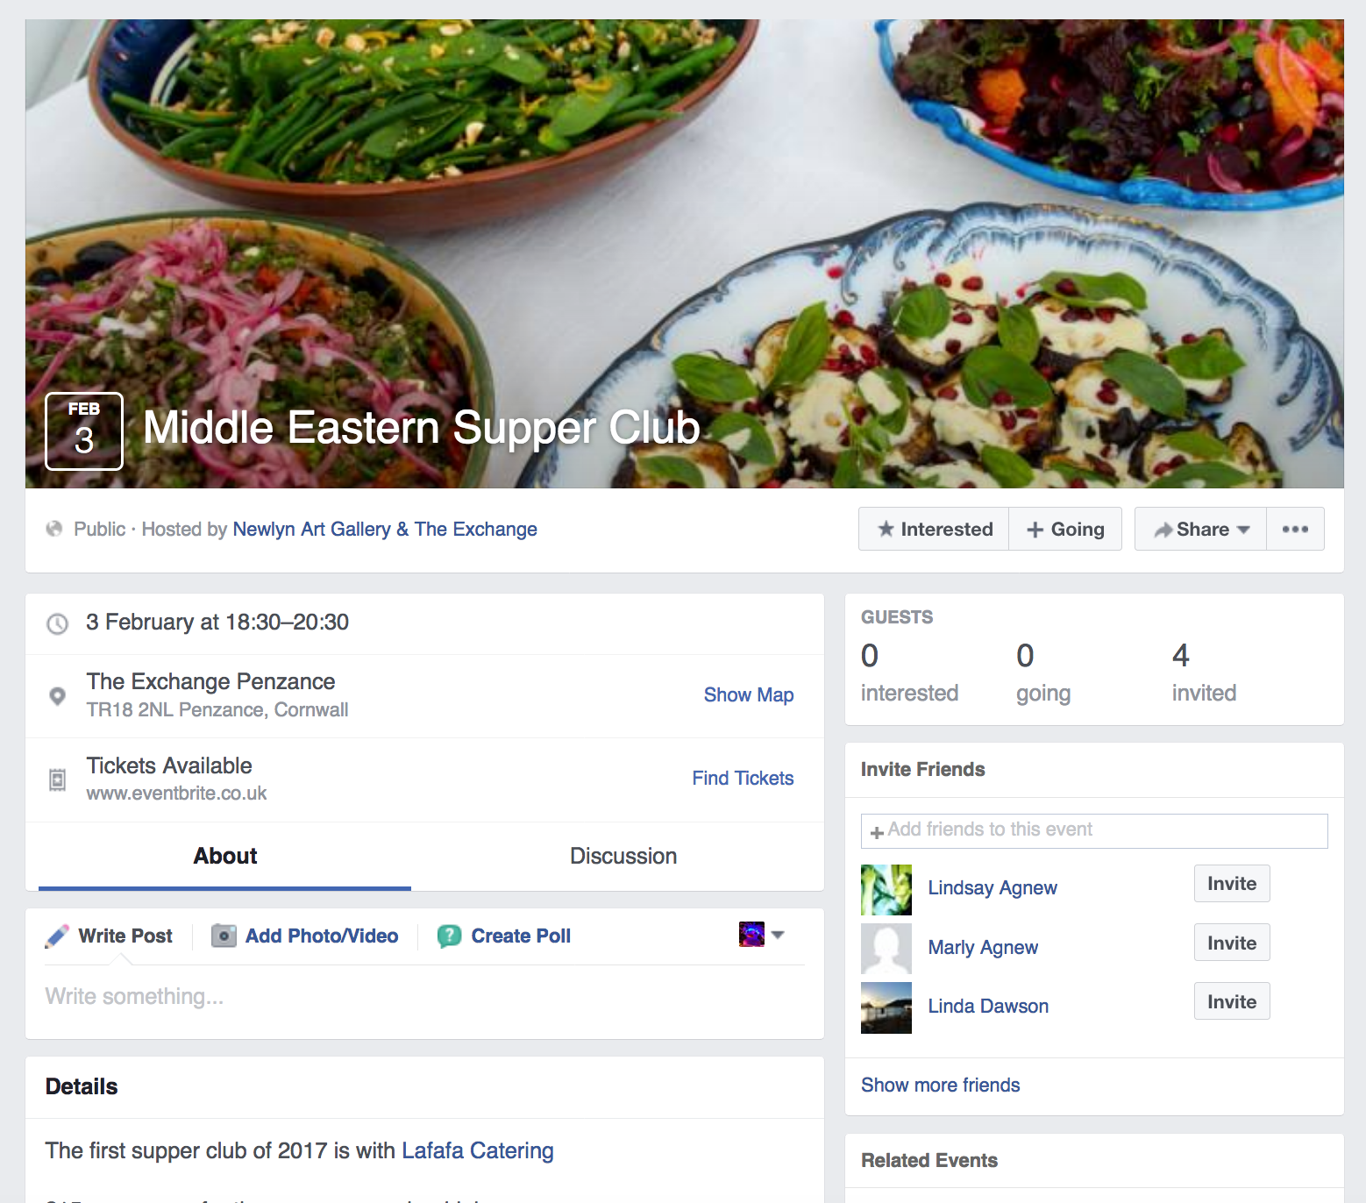Switch to the Discussion tab
Viewport: 1366px width, 1203px height.
623,857
